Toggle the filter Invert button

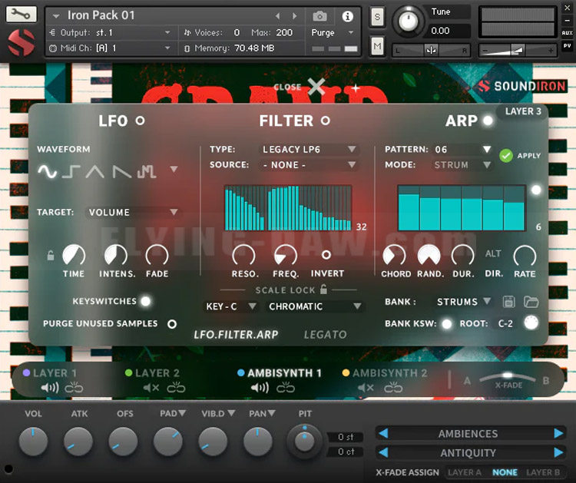(x=326, y=255)
